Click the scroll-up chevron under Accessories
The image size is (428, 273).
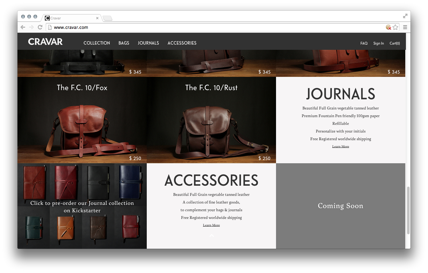coord(211,236)
